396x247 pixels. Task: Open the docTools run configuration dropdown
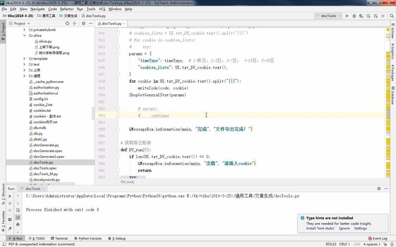click(x=328, y=16)
